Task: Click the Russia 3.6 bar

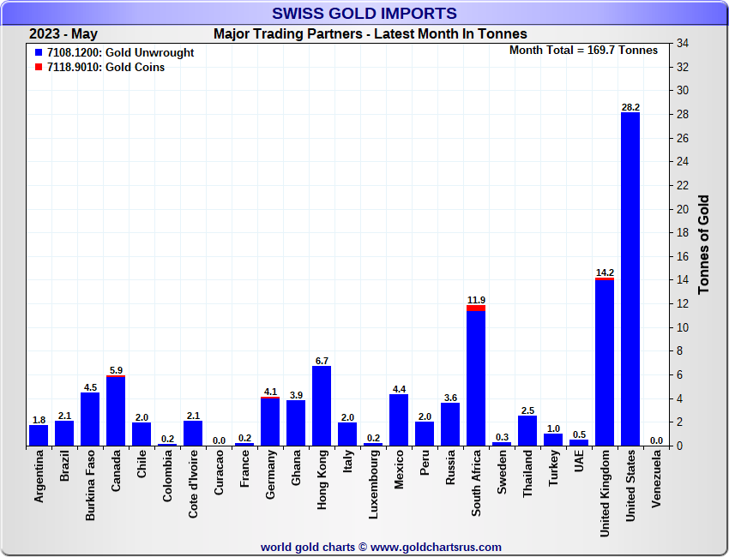Action: (450, 424)
